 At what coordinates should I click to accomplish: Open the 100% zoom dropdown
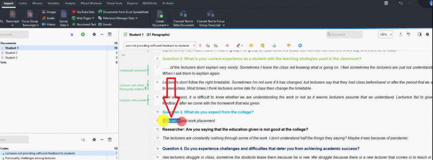click(x=386, y=35)
